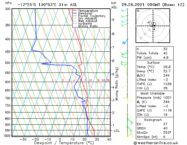
Task: Click the Dewpoint / Temperature (°C) axis title
Action: pyautogui.click(x=64, y=143)
